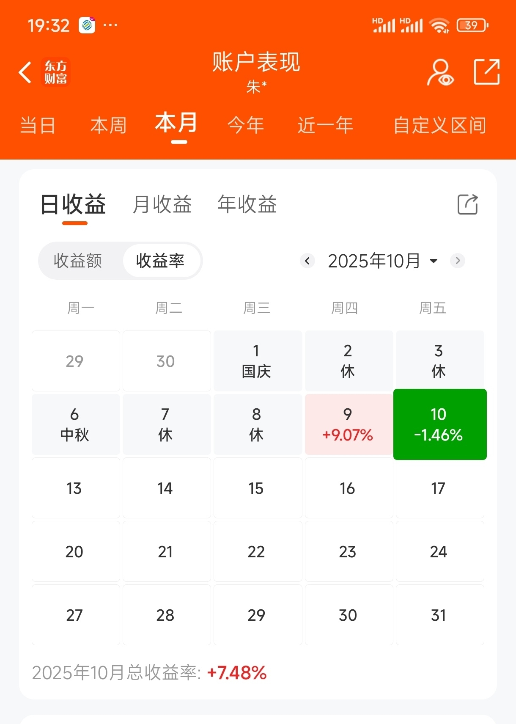Open the 今年 tab
This screenshot has width=516, height=724.
(x=246, y=126)
